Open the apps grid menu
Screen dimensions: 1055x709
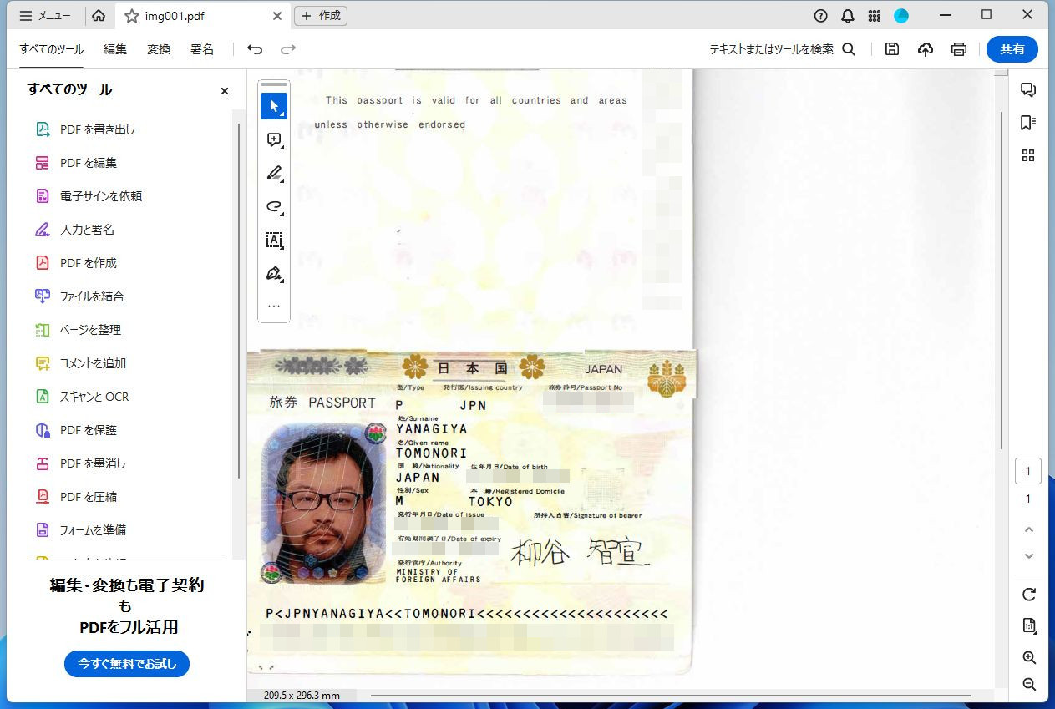click(875, 15)
